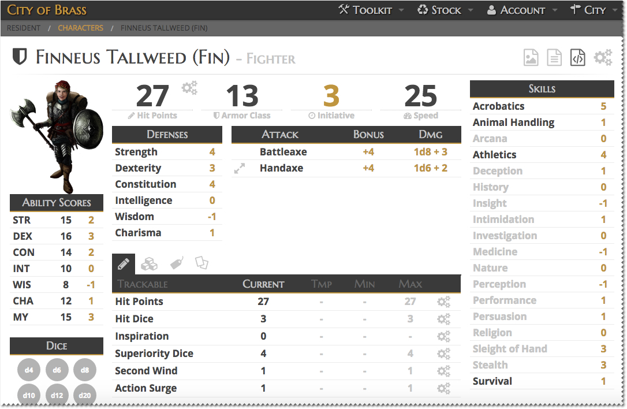Roll the d8 dice button
The image size is (627, 409).
[85, 370]
